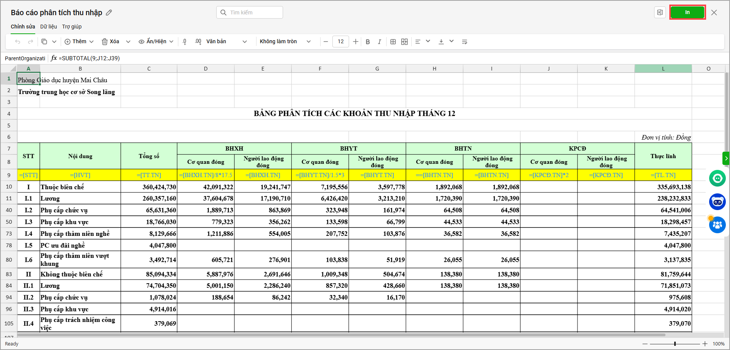The image size is (730, 350).
Task: Click the green In print button
Action: click(x=687, y=13)
